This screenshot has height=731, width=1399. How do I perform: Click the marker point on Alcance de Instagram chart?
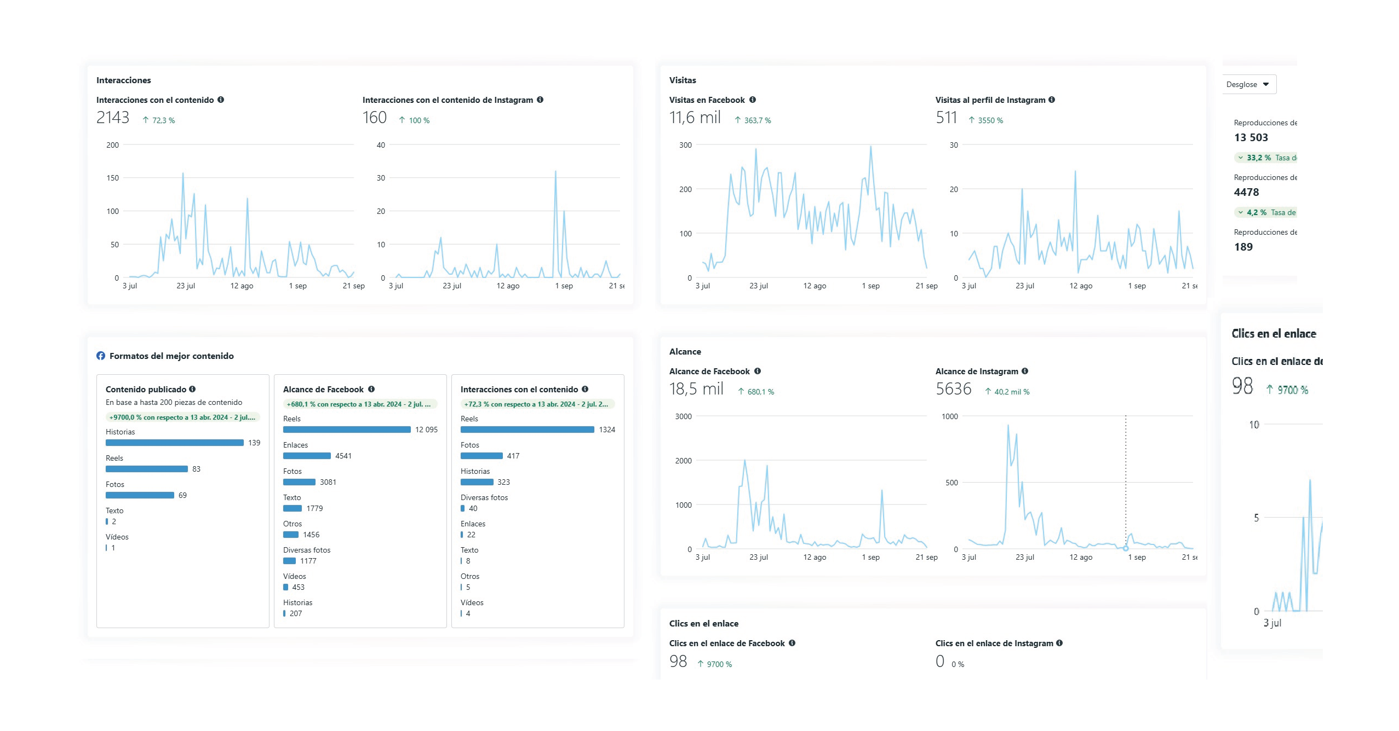1126,548
